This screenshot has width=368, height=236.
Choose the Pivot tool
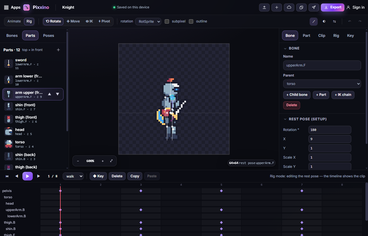(104, 21)
